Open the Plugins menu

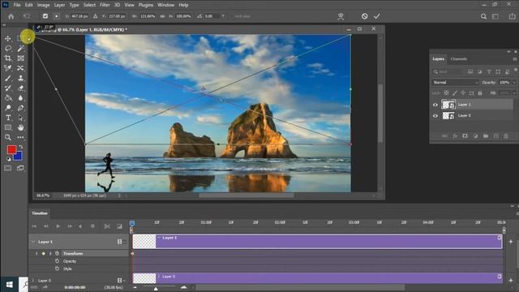146,5
